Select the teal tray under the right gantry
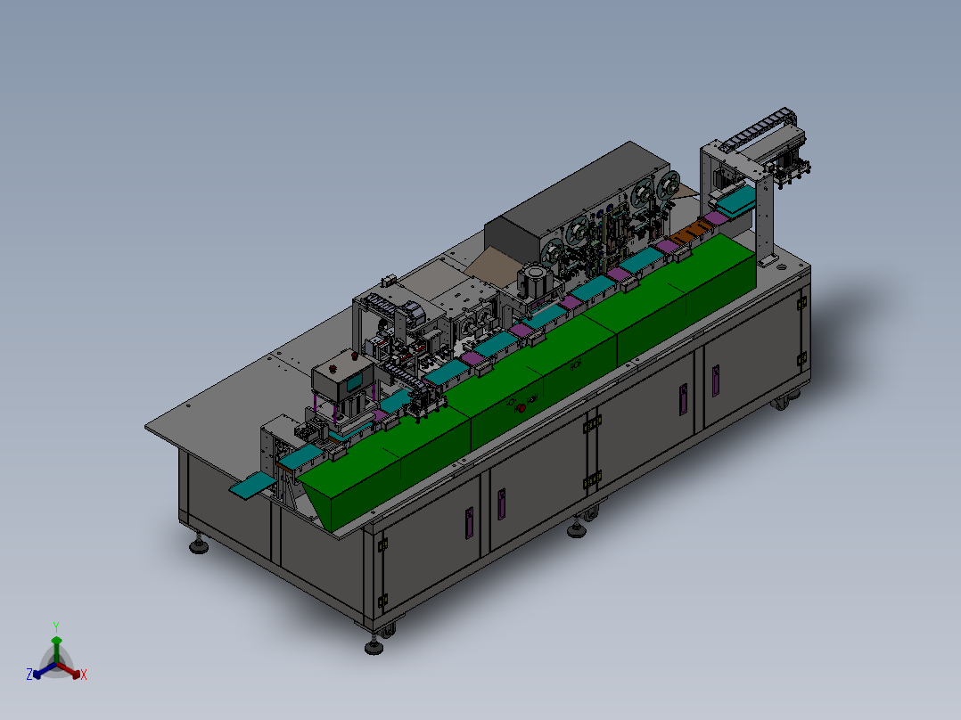The image size is (961, 720). click(x=738, y=200)
